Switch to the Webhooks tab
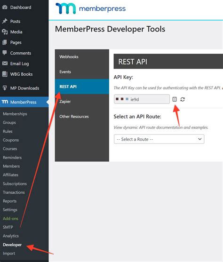The height and width of the screenshot is (262, 223). coord(82,56)
